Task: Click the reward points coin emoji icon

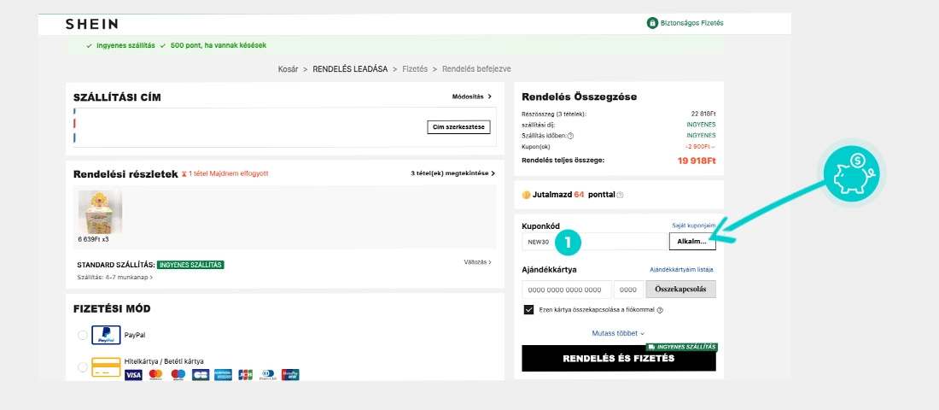Action: (527, 195)
